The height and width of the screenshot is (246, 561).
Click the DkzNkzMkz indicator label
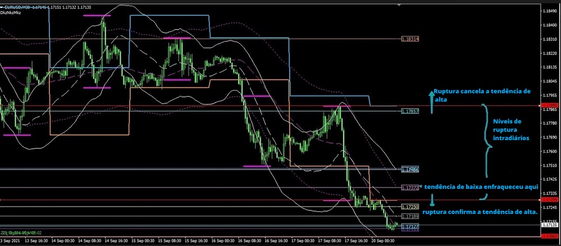[x=12, y=11]
